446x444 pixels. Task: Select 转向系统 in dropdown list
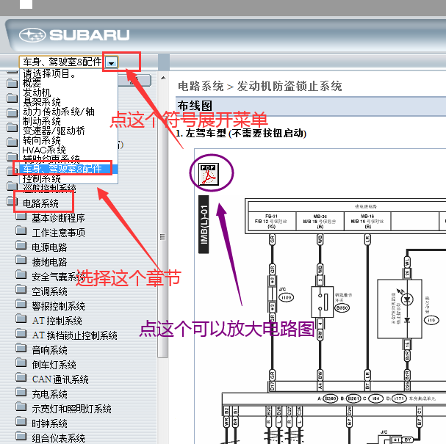(x=42, y=140)
